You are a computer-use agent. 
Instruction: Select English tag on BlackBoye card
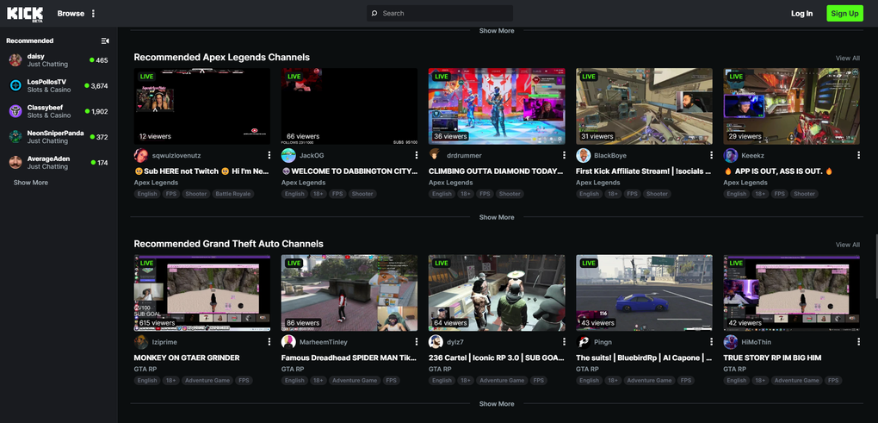pyautogui.click(x=589, y=194)
